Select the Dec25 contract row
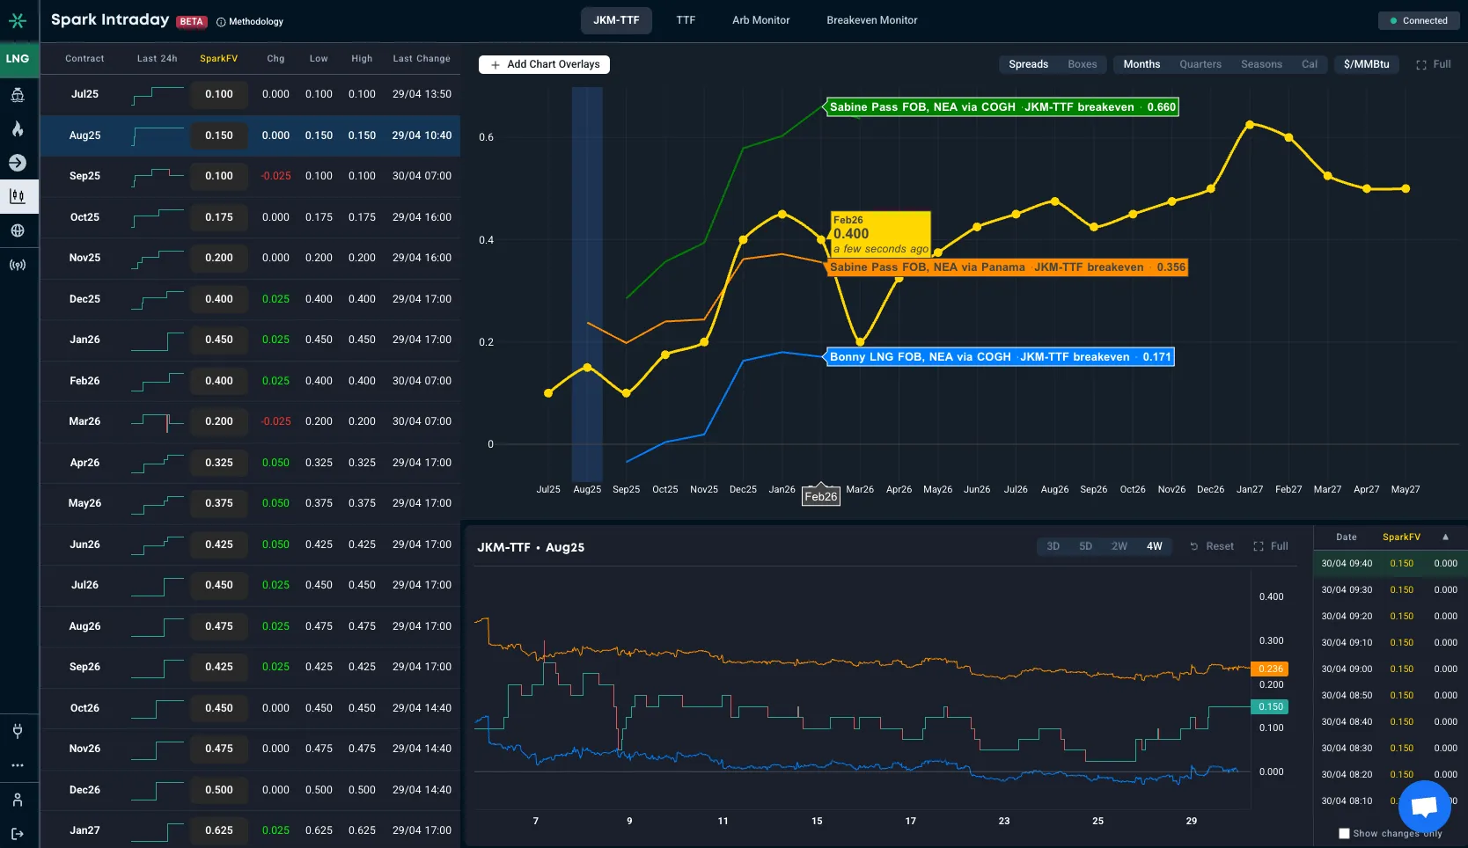Image resolution: width=1468 pixels, height=848 pixels. tap(250, 299)
